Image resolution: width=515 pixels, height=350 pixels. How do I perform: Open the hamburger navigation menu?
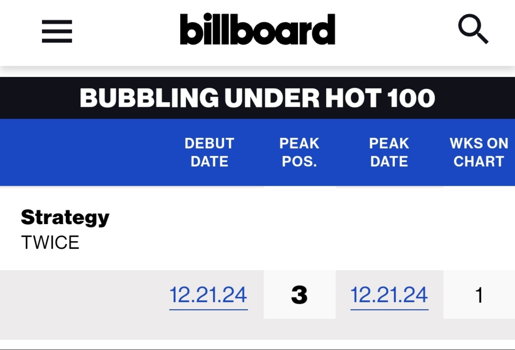pos(57,31)
